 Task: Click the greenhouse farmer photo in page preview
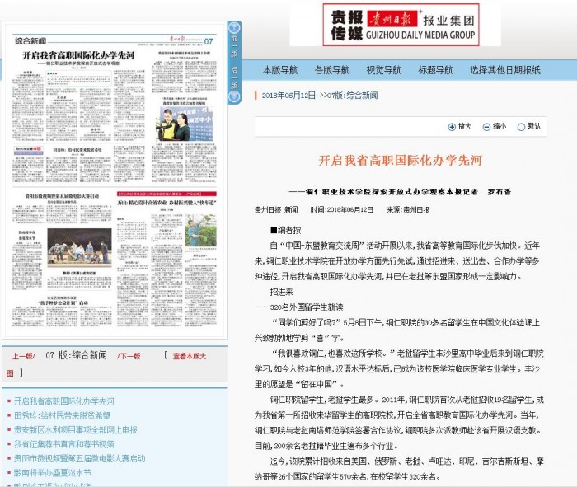click(x=201, y=230)
